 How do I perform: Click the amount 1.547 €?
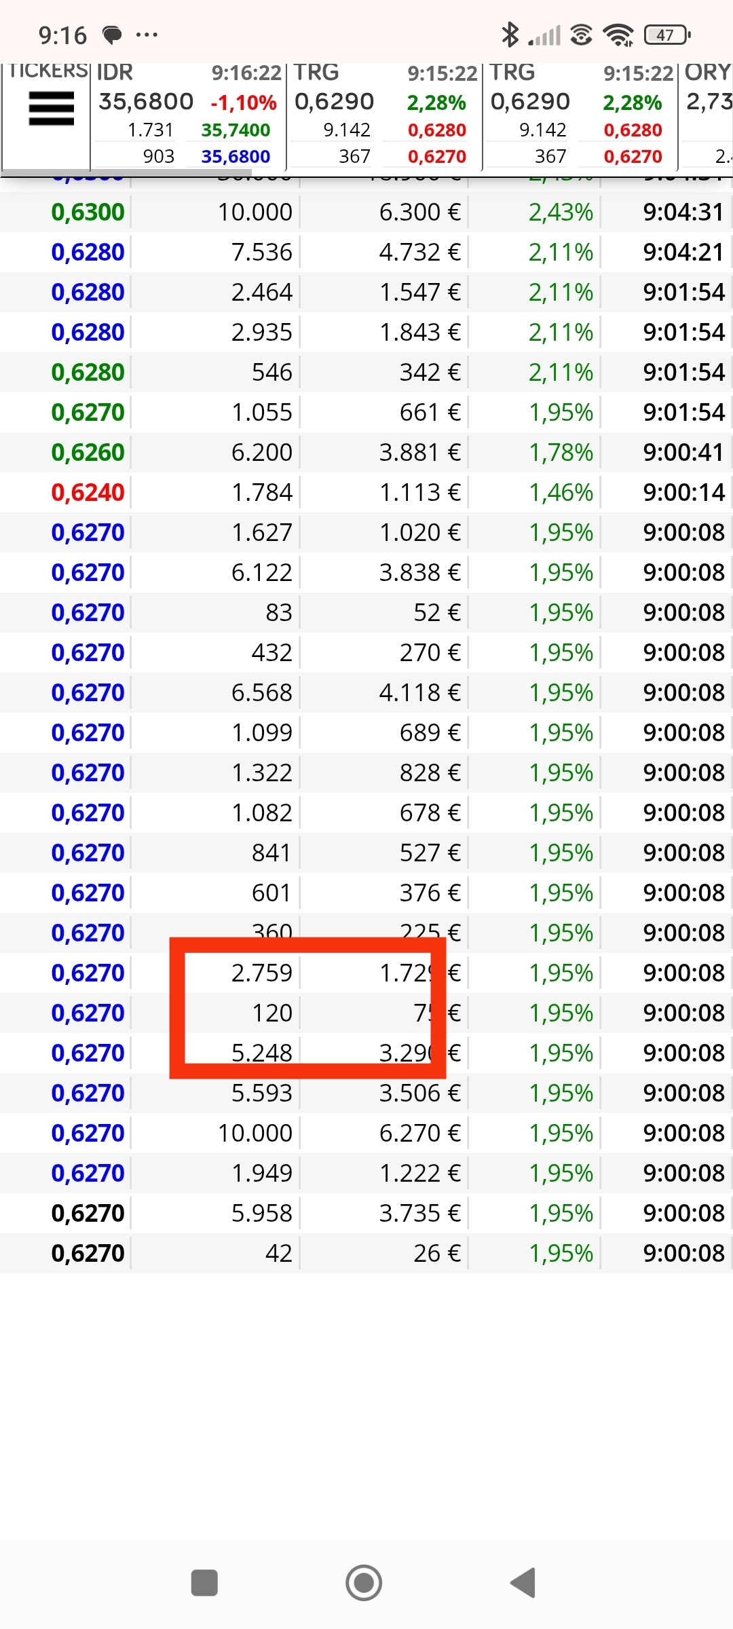pyautogui.click(x=420, y=293)
